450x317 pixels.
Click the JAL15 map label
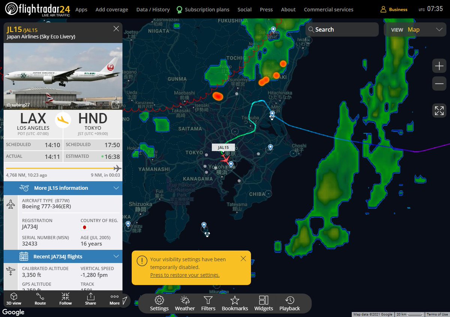[223, 147]
